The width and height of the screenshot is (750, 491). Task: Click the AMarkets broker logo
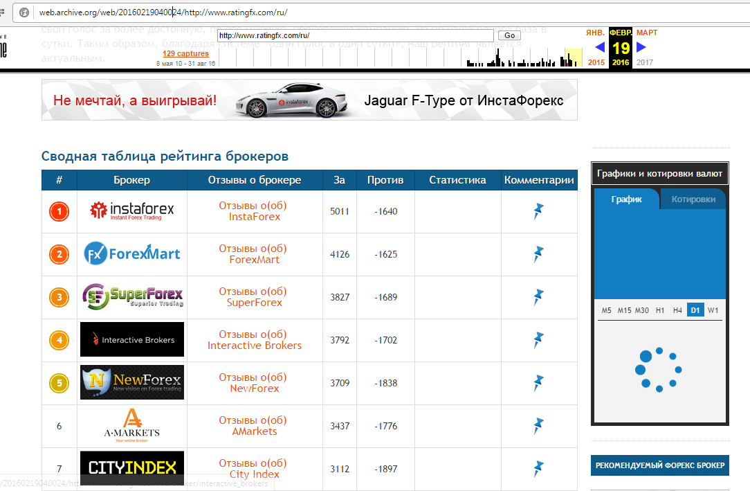pyautogui.click(x=132, y=425)
